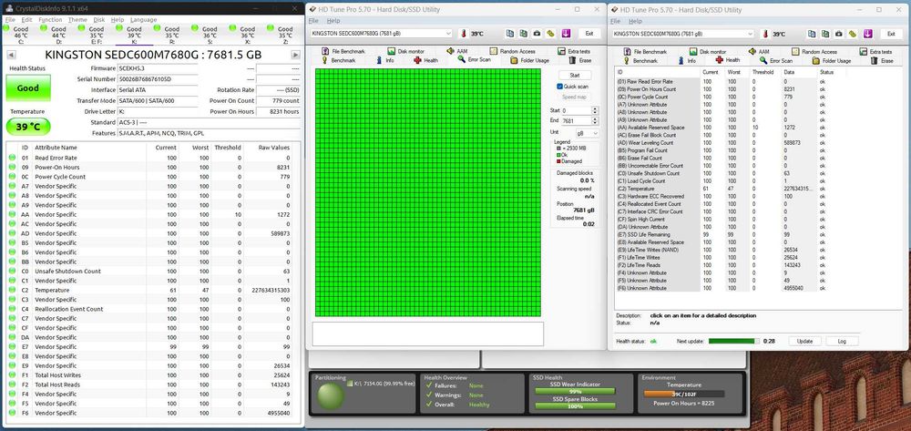Switch to Erase tab in Error Scan window
The height and width of the screenshot is (431, 911).
click(x=579, y=60)
